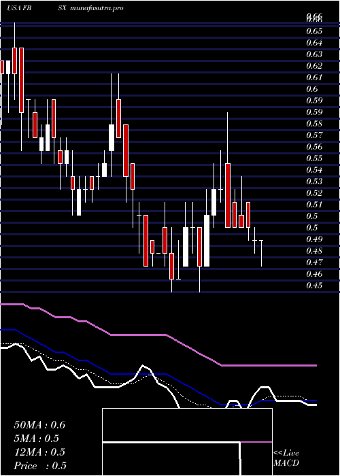Click the USA FR chart title

click(20, 8)
